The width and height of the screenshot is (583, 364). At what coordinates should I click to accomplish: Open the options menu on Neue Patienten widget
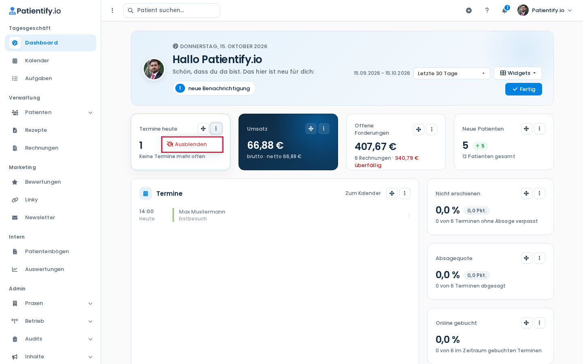[x=539, y=129]
